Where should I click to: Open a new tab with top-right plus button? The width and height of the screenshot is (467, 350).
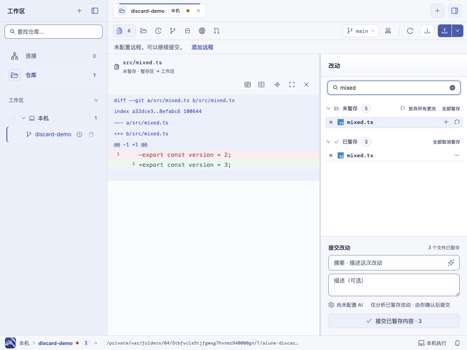(437, 11)
